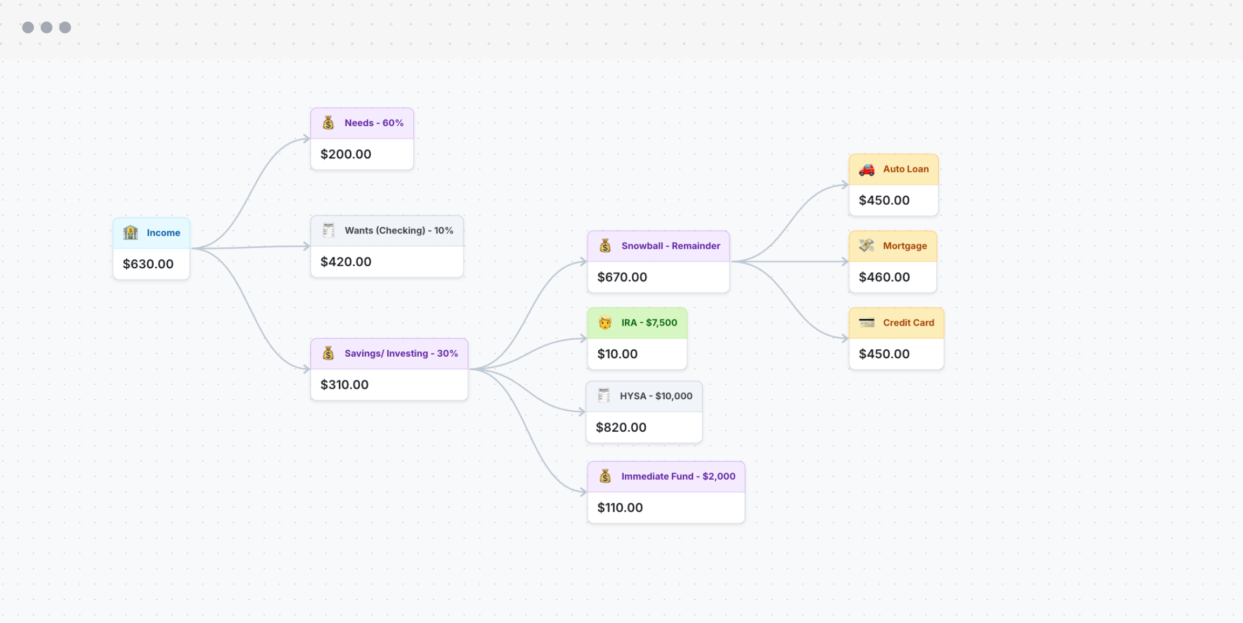Click the $630.00 Income amount
Viewport: 1243px width, 623px height.
[148, 264]
